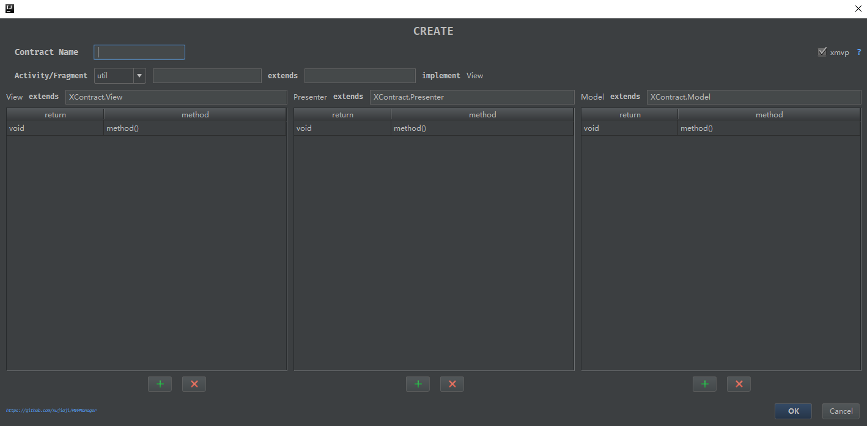Click the green plus under View table
Viewport: 867px width, 426px height.
[160, 384]
